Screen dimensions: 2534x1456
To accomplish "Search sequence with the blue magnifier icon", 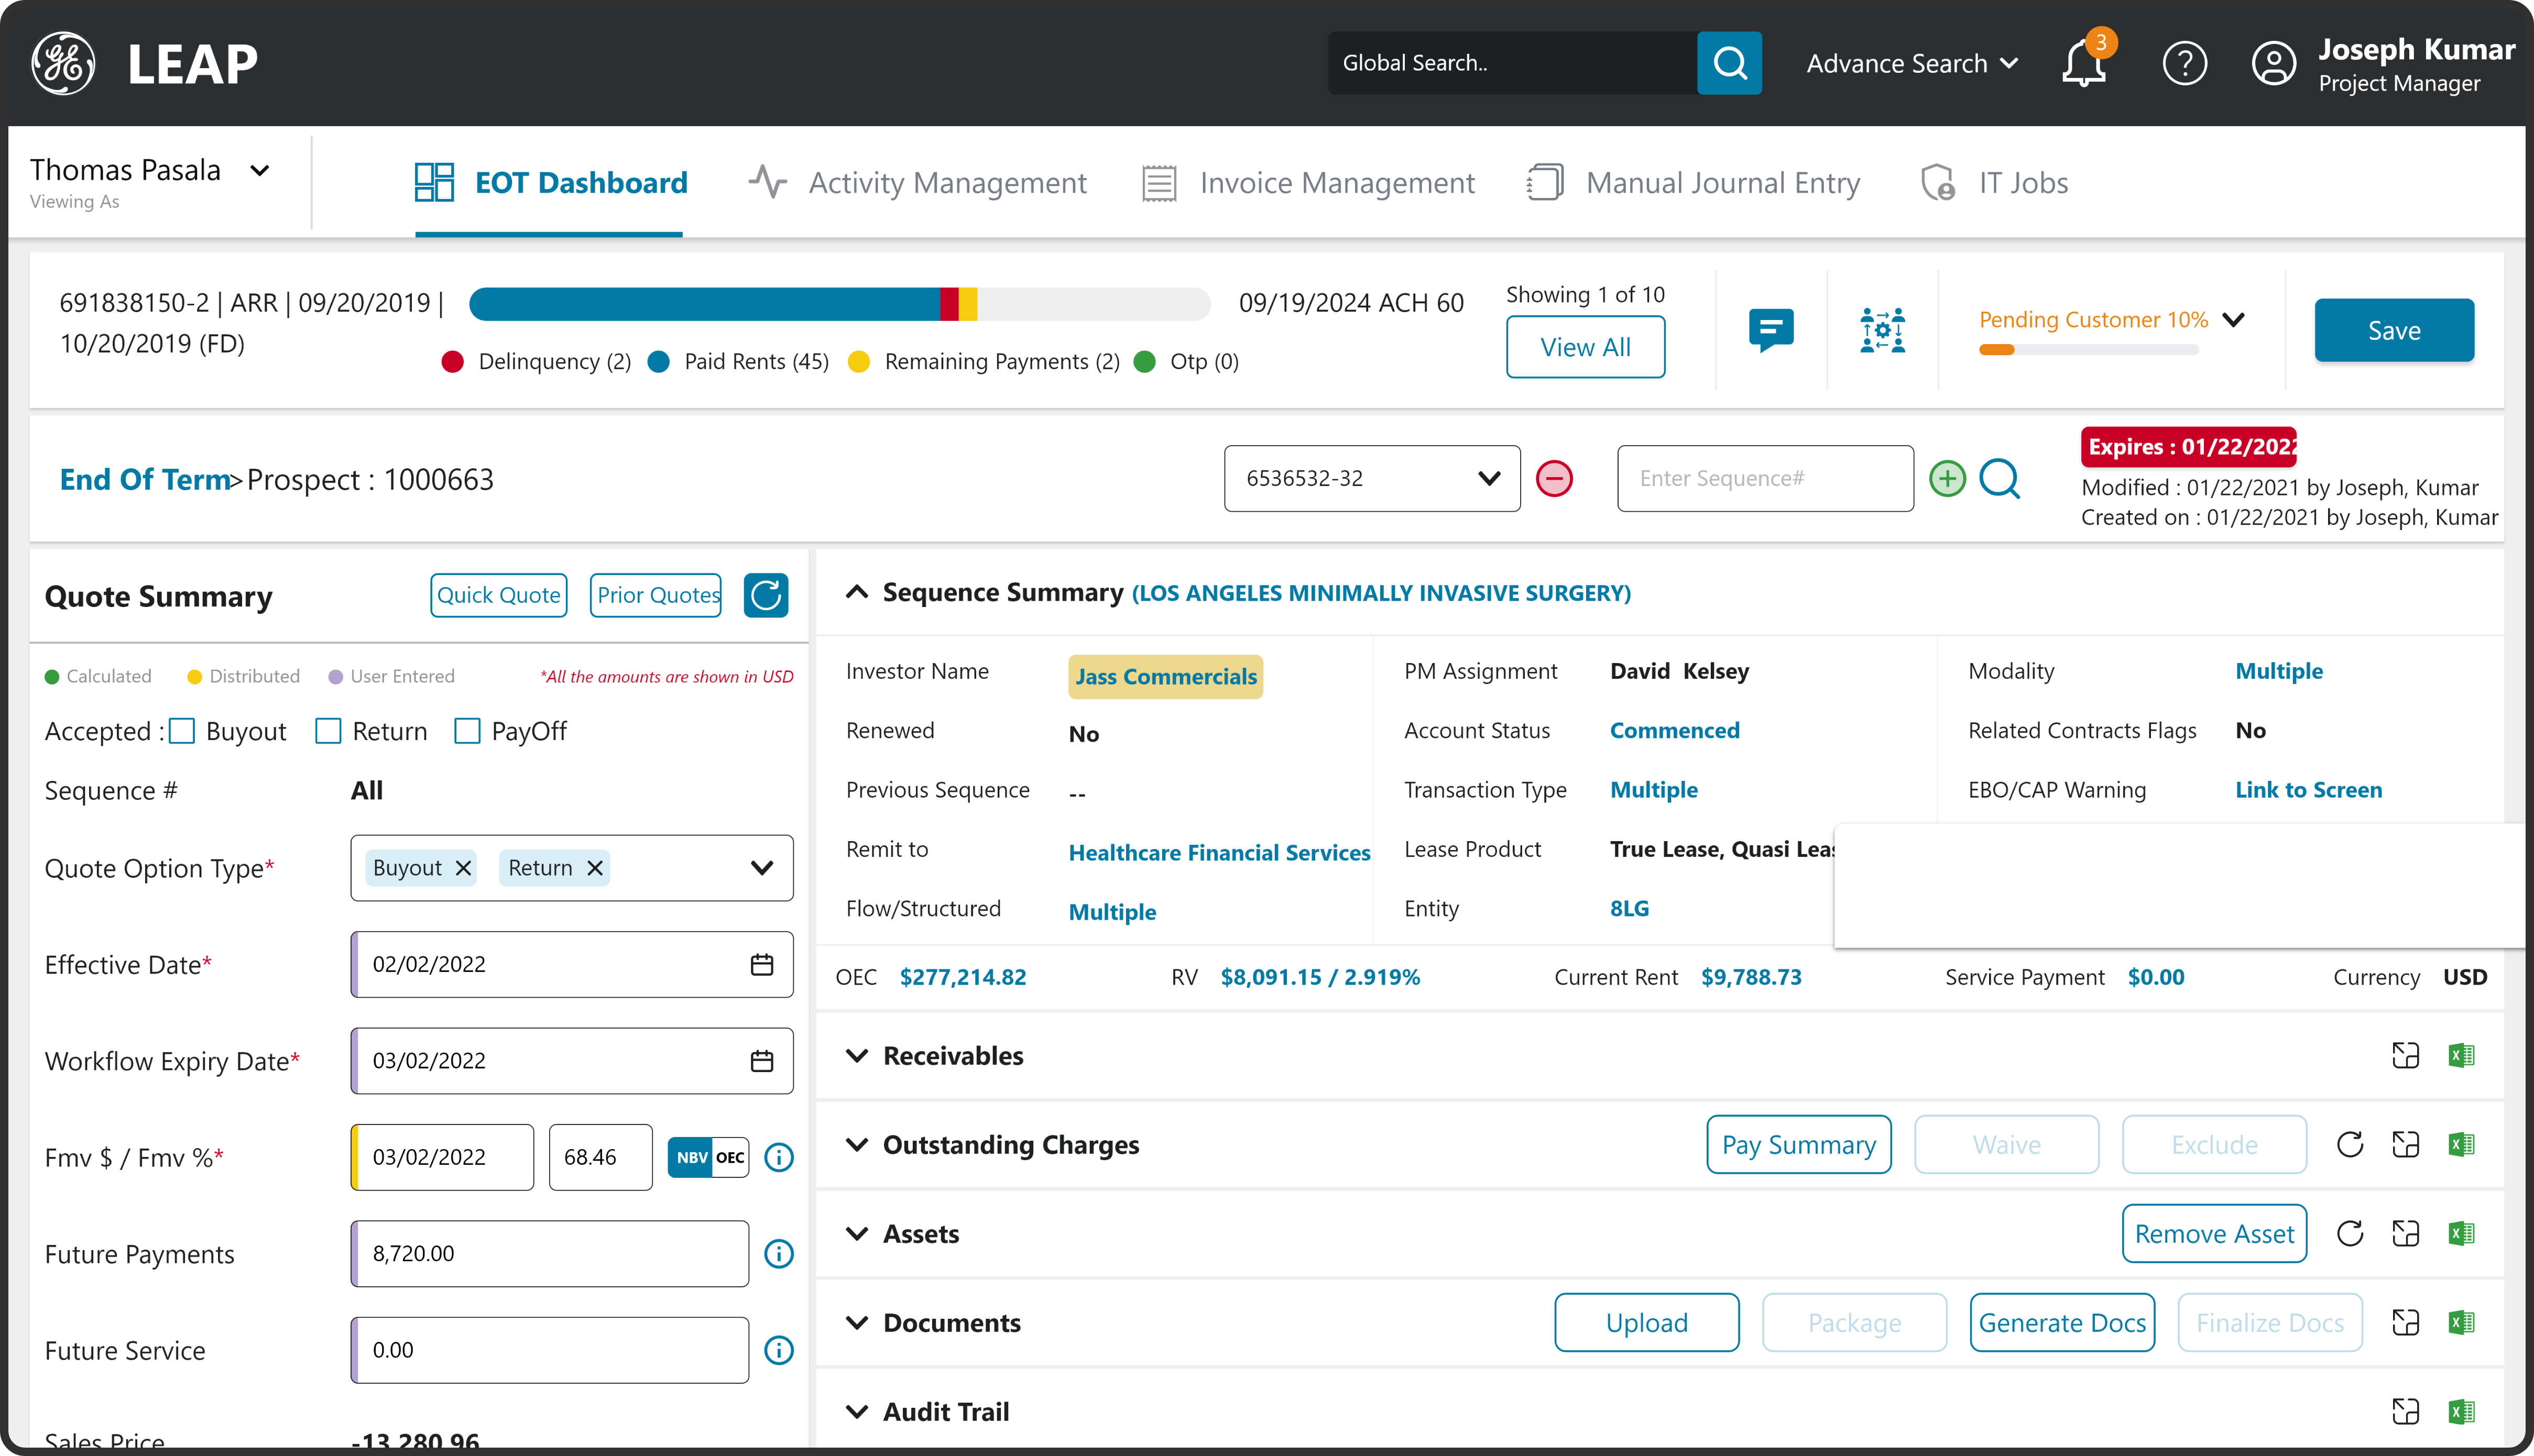I will [x=2000, y=478].
